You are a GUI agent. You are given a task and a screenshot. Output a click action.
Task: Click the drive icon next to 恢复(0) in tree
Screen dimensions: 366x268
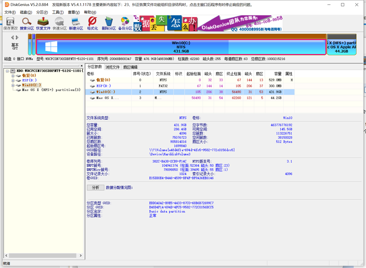19,76
